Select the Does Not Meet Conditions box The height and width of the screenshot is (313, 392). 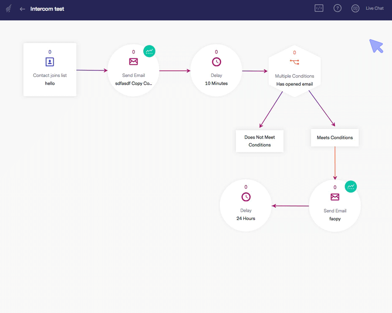click(x=260, y=141)
